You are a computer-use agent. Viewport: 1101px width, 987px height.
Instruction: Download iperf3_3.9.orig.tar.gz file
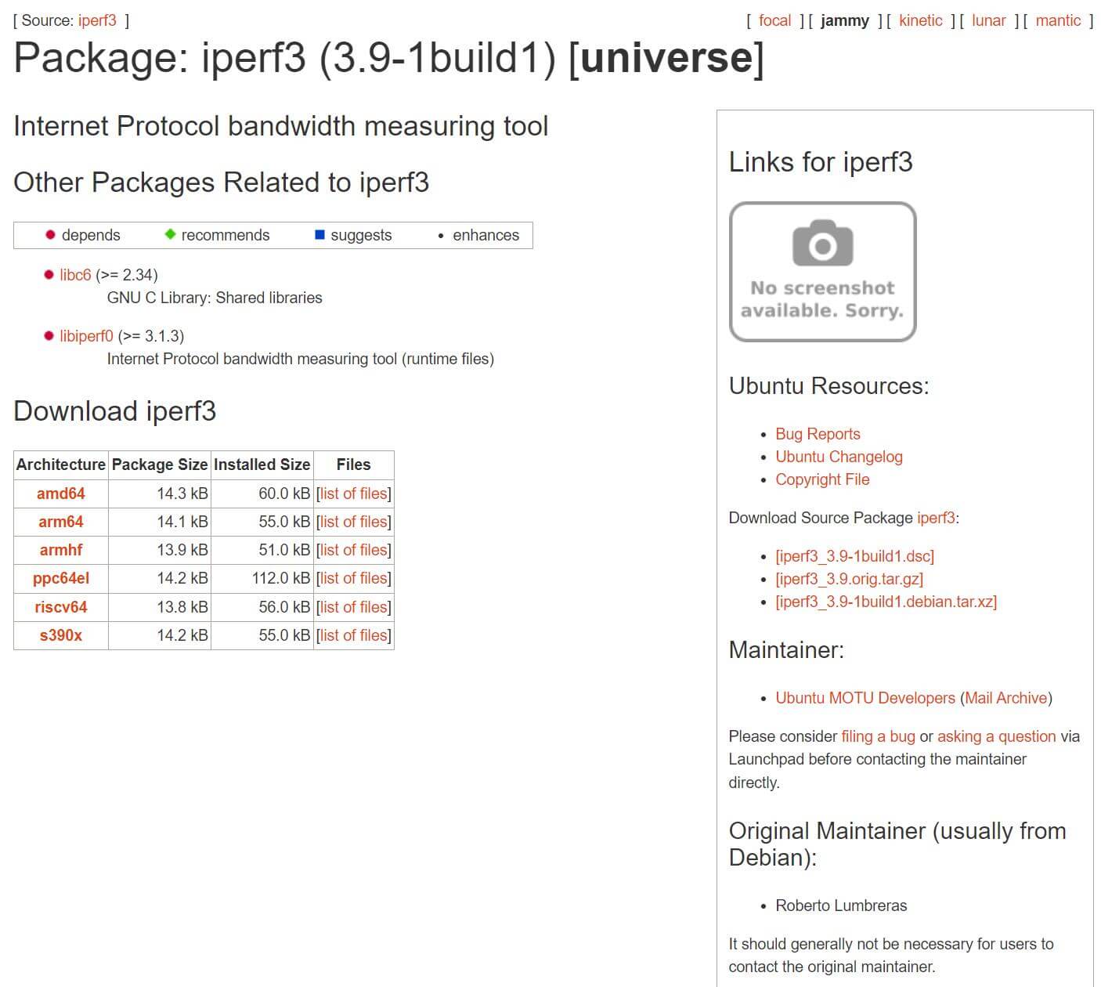[849, 579]
